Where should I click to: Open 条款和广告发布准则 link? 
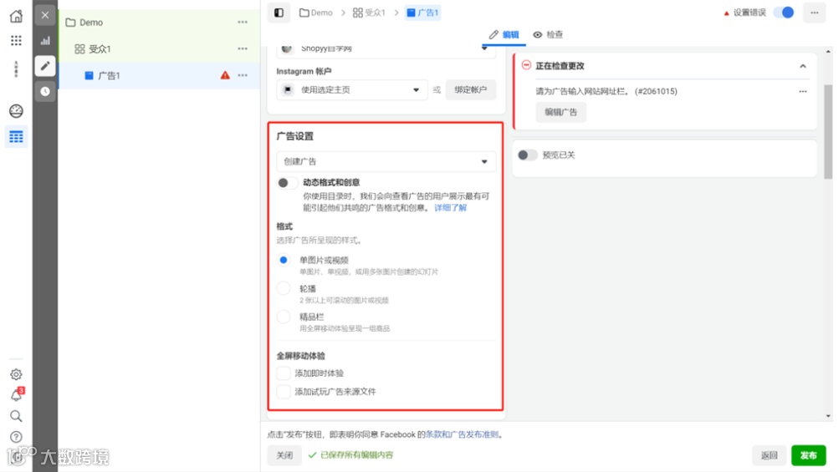click(463, 434)
